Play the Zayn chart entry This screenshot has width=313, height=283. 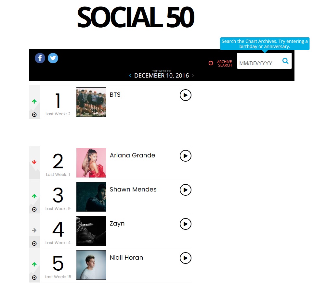pos(185,224)
